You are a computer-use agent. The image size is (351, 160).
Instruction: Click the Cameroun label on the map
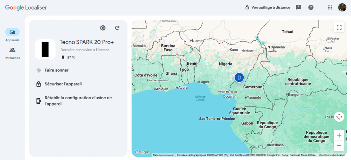coord(253,87)
